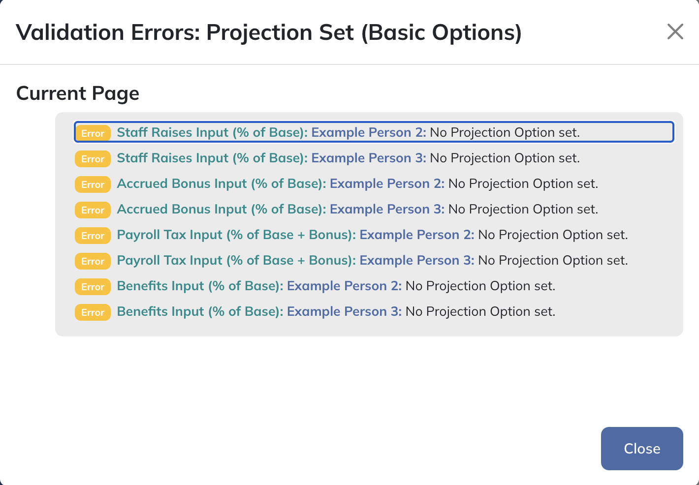Click Error badge for Accrued Bonus Person 3
Screen dimensions: 699x485
[x=93, y=210]
